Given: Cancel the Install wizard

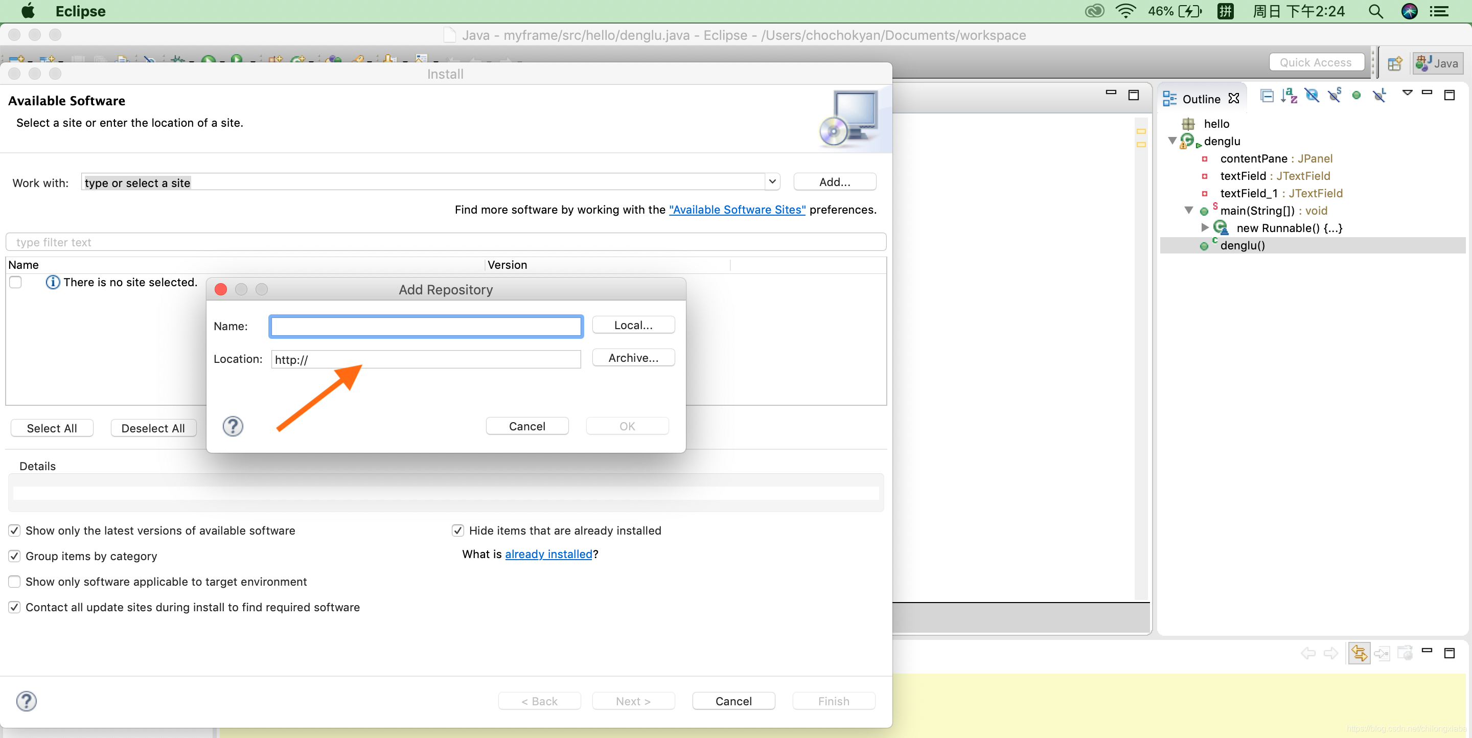Looking at the screenshot, I should [733, 701].
